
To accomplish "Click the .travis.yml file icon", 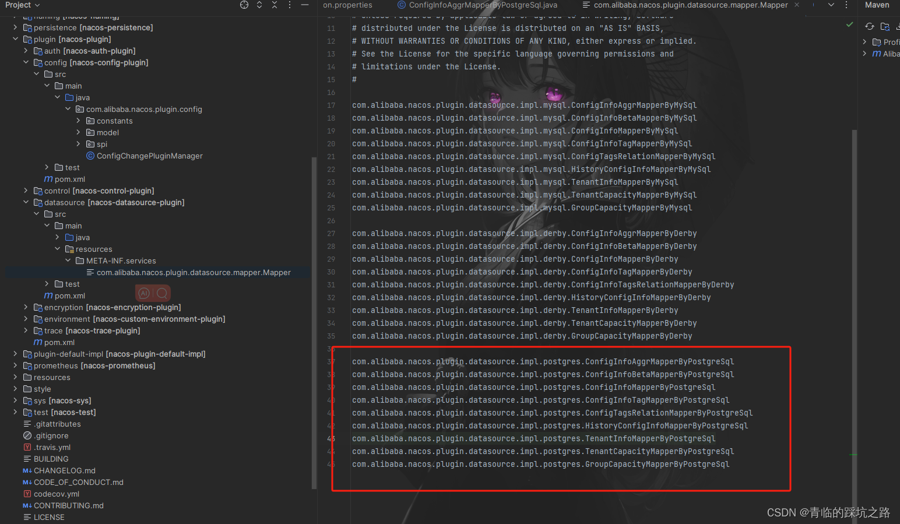I will click(x=27, y=447).
